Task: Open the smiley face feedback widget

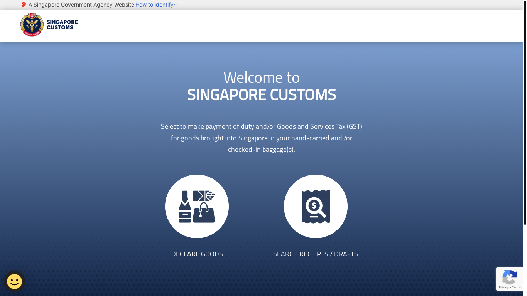Action: point(14,281)
